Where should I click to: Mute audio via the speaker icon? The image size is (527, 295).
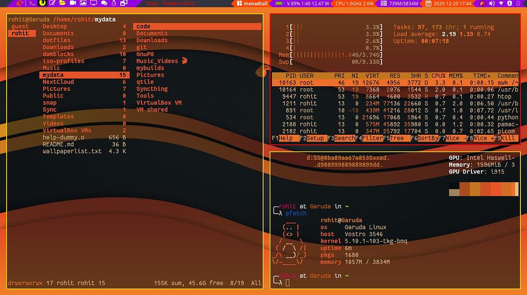(x=492, y=4)
